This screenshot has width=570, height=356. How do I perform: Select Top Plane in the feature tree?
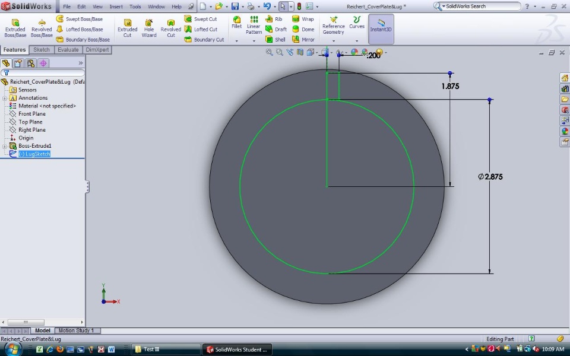pos(30,122)
